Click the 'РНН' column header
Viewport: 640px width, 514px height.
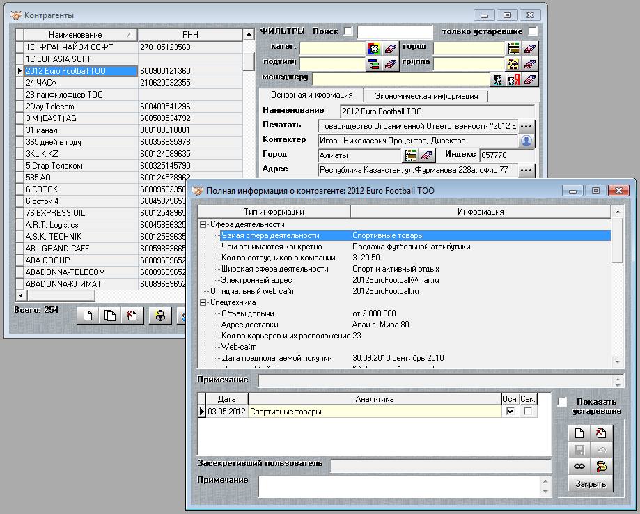190,35
